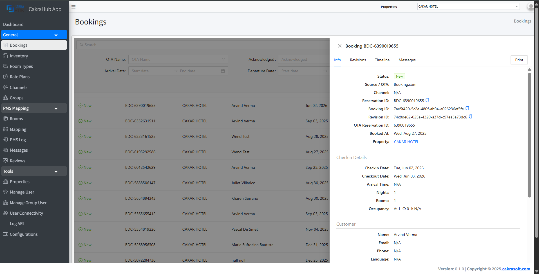Open the Properties dropdown showing CAKAR HOTEL
The width and height of the screenshot is (539, 274).
point(468,6)
